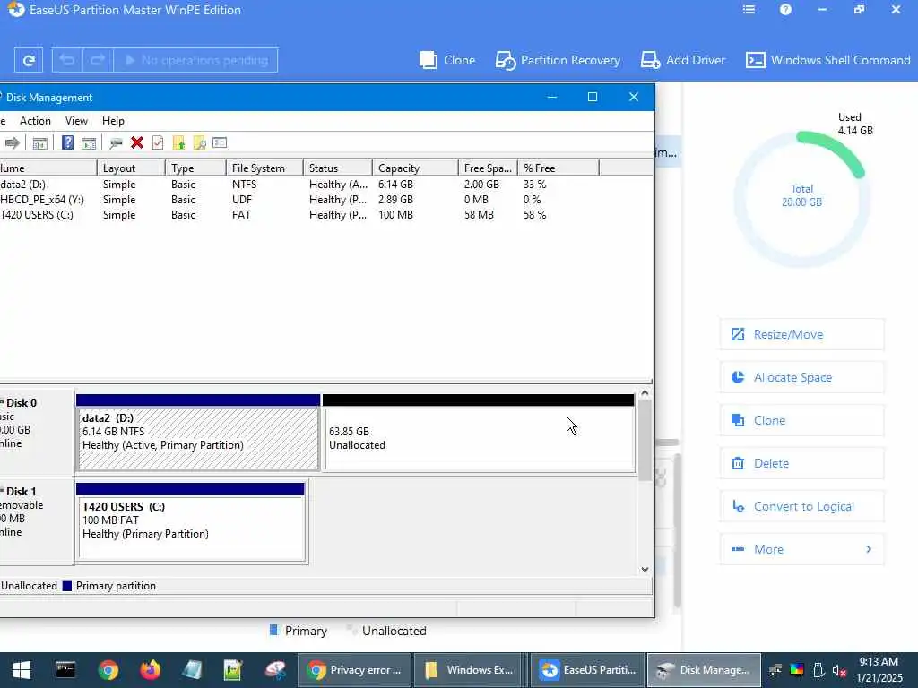Open the Firefox taskbar shortcut

[x=151, y=670]
